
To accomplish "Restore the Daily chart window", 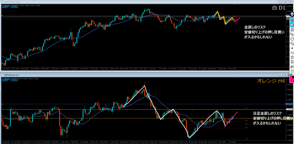I will pos(285,2).
